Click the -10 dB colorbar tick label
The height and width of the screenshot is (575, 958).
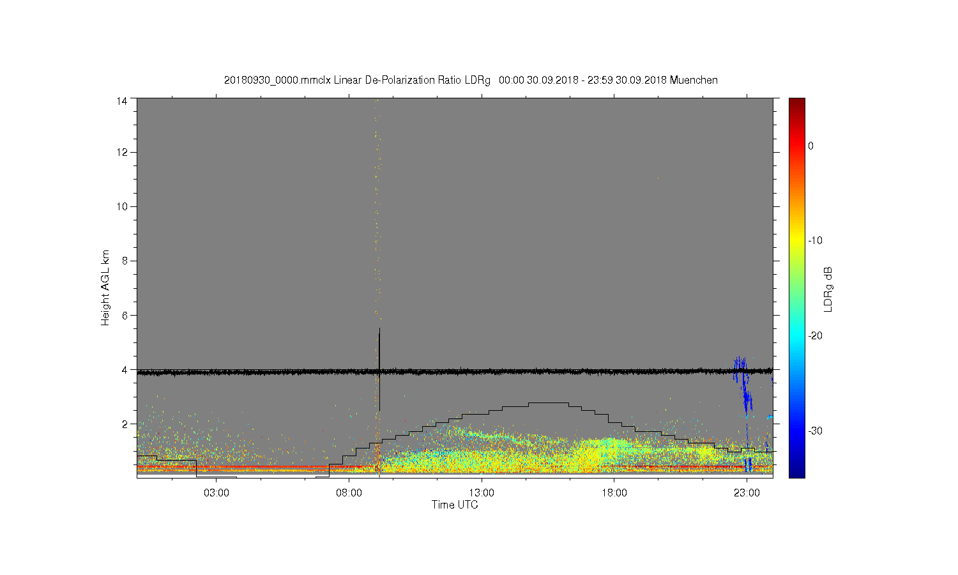pos(815,241)
